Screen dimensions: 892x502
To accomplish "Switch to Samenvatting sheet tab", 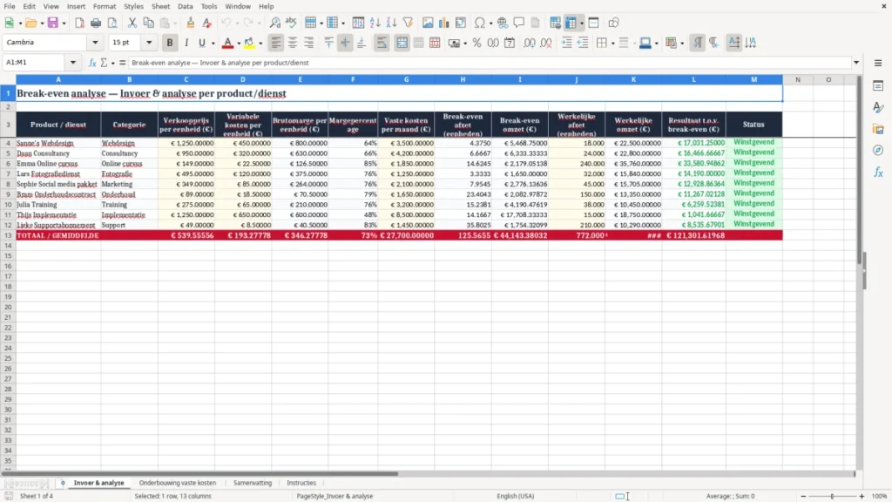I will pyautogui.click(x=253, y=483).
